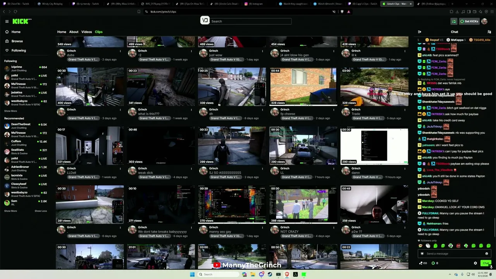Click Show More under Following list
The image size is (496, 279).
click(10, 111)
